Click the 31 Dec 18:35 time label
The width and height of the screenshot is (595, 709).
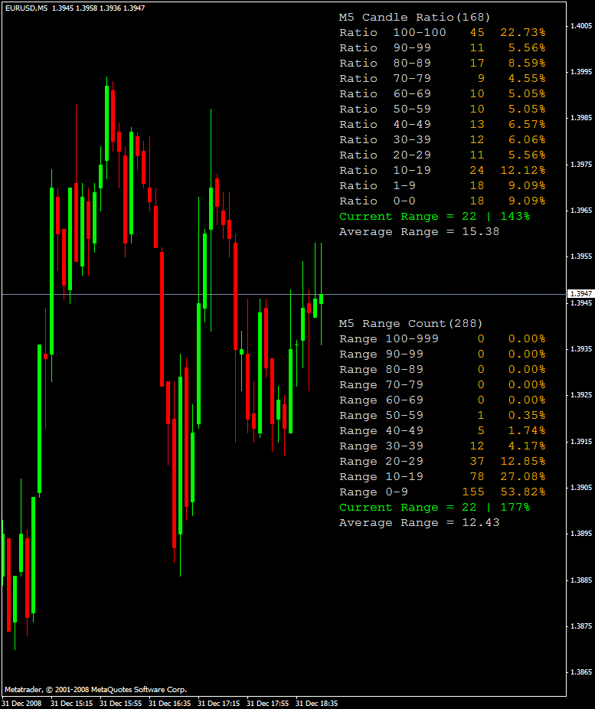316,704
